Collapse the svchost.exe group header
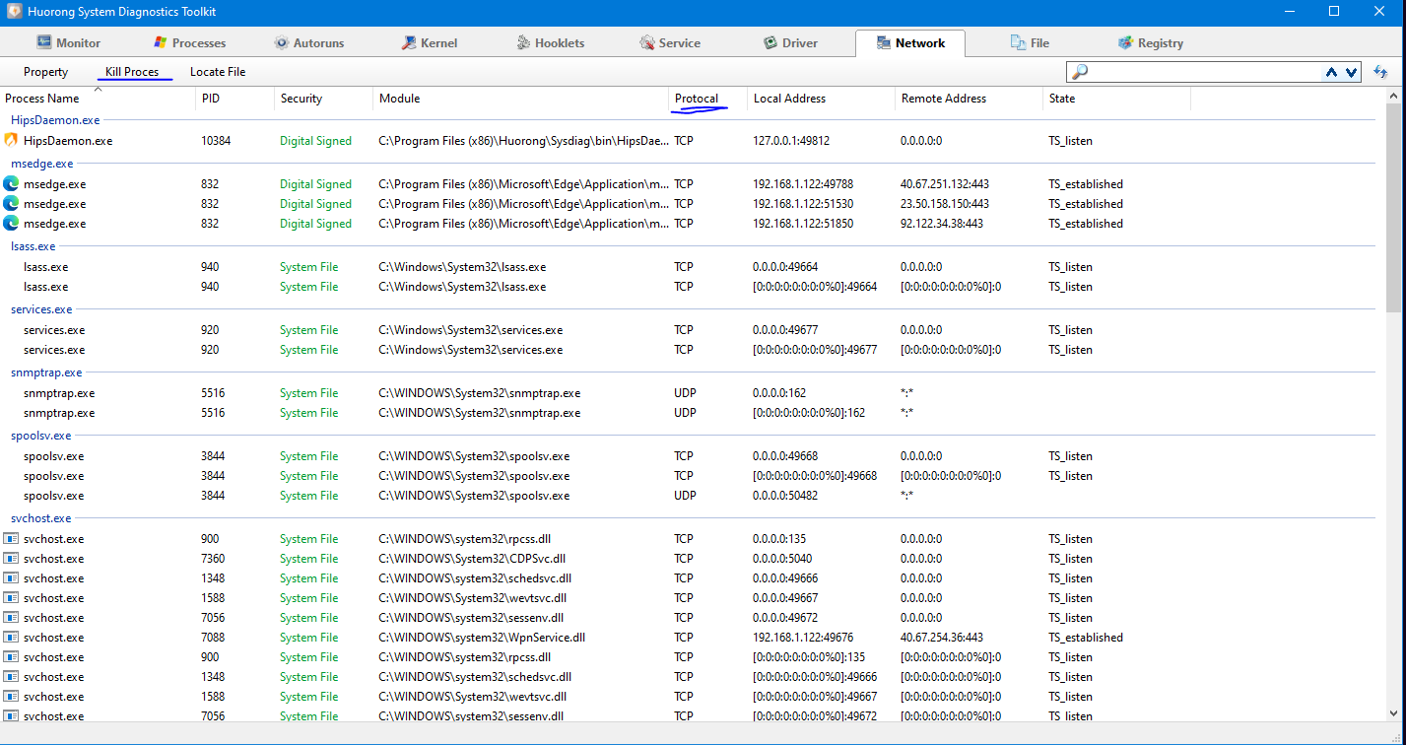 point(40,518)
